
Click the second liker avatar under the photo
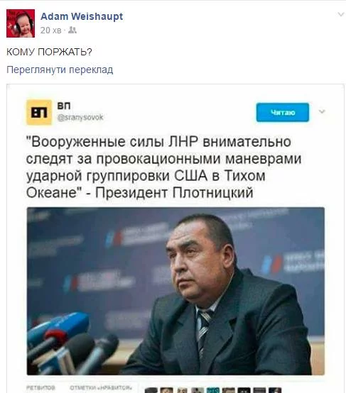[x=167, y=390]
